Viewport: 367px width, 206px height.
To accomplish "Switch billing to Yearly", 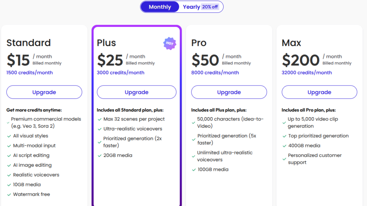I will [191, 7].
